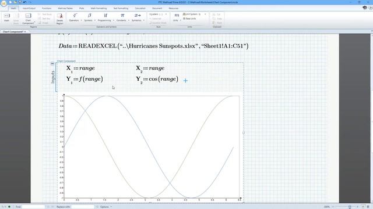Viewport: 373px width, 209px height.
Task: Switch to the Functions ribbon tab
Action: 47,8
